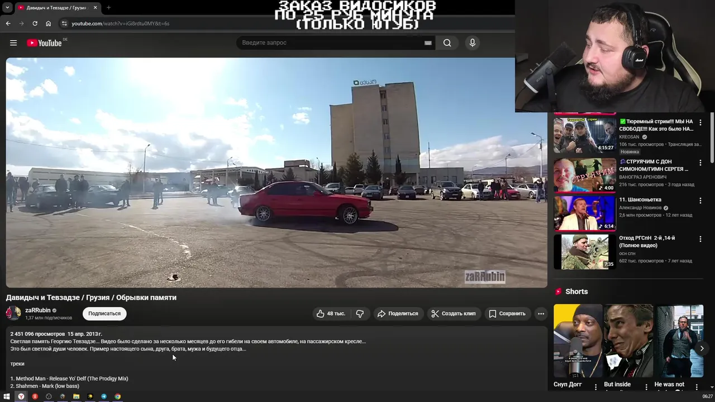The width and height of the screenshot is (715, 402).
Task: Open the tab search dropdown arrow
Action: 7,7
